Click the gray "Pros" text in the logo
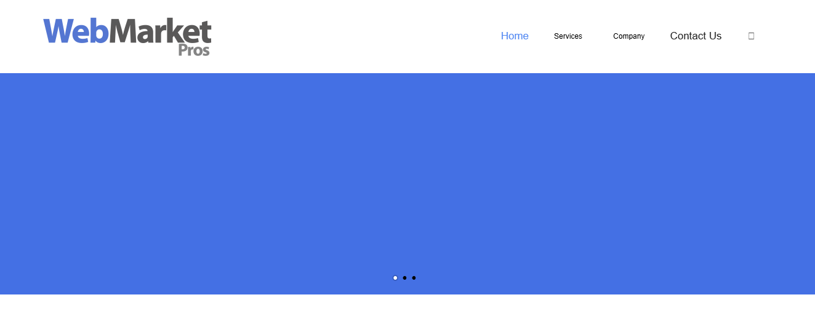 coord(194,50)
